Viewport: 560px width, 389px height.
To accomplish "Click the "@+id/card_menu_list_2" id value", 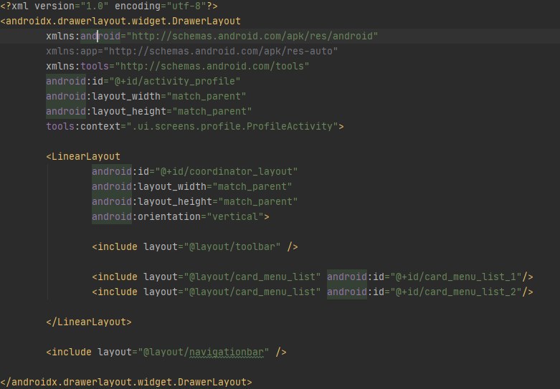I will coord(456,292).
